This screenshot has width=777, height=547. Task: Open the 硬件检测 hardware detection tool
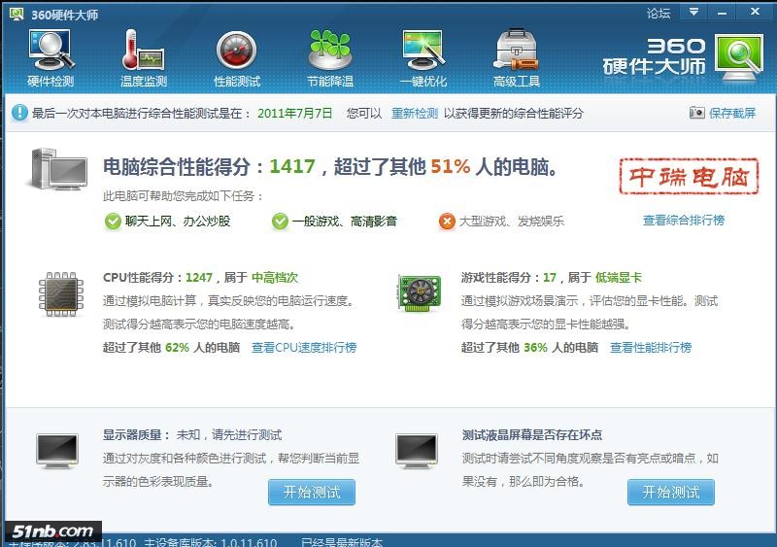point(51,58)
